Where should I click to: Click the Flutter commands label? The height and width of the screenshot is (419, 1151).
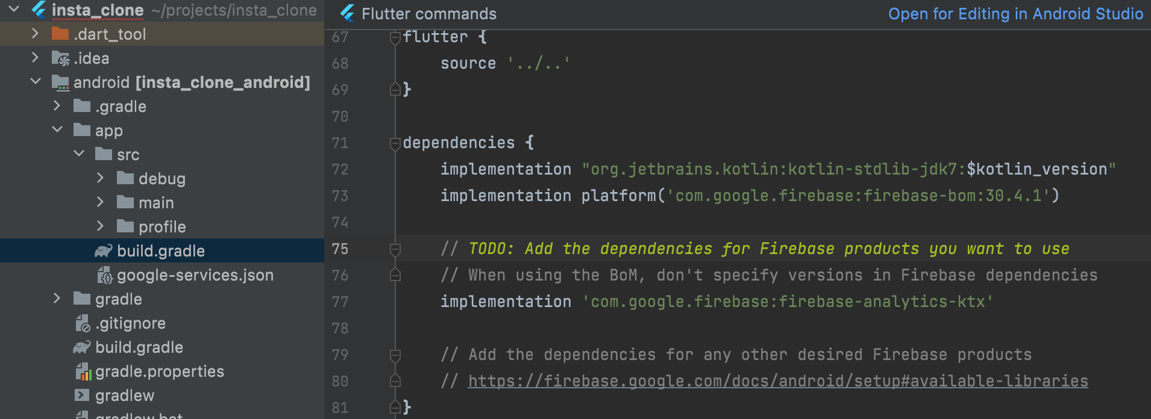(429, 14)
